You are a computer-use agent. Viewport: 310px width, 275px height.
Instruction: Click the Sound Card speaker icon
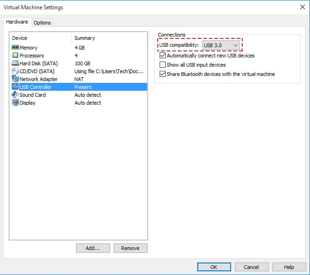pyautogui.click(x=15, y=95)
